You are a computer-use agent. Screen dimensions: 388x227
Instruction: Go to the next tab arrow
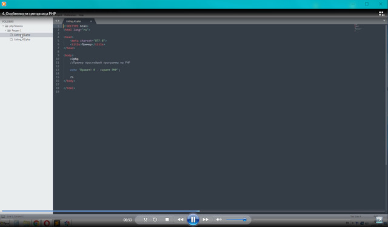click(59, 21)
